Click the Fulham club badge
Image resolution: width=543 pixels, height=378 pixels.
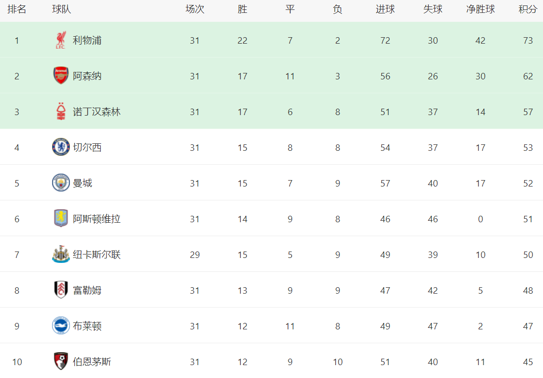61,290
